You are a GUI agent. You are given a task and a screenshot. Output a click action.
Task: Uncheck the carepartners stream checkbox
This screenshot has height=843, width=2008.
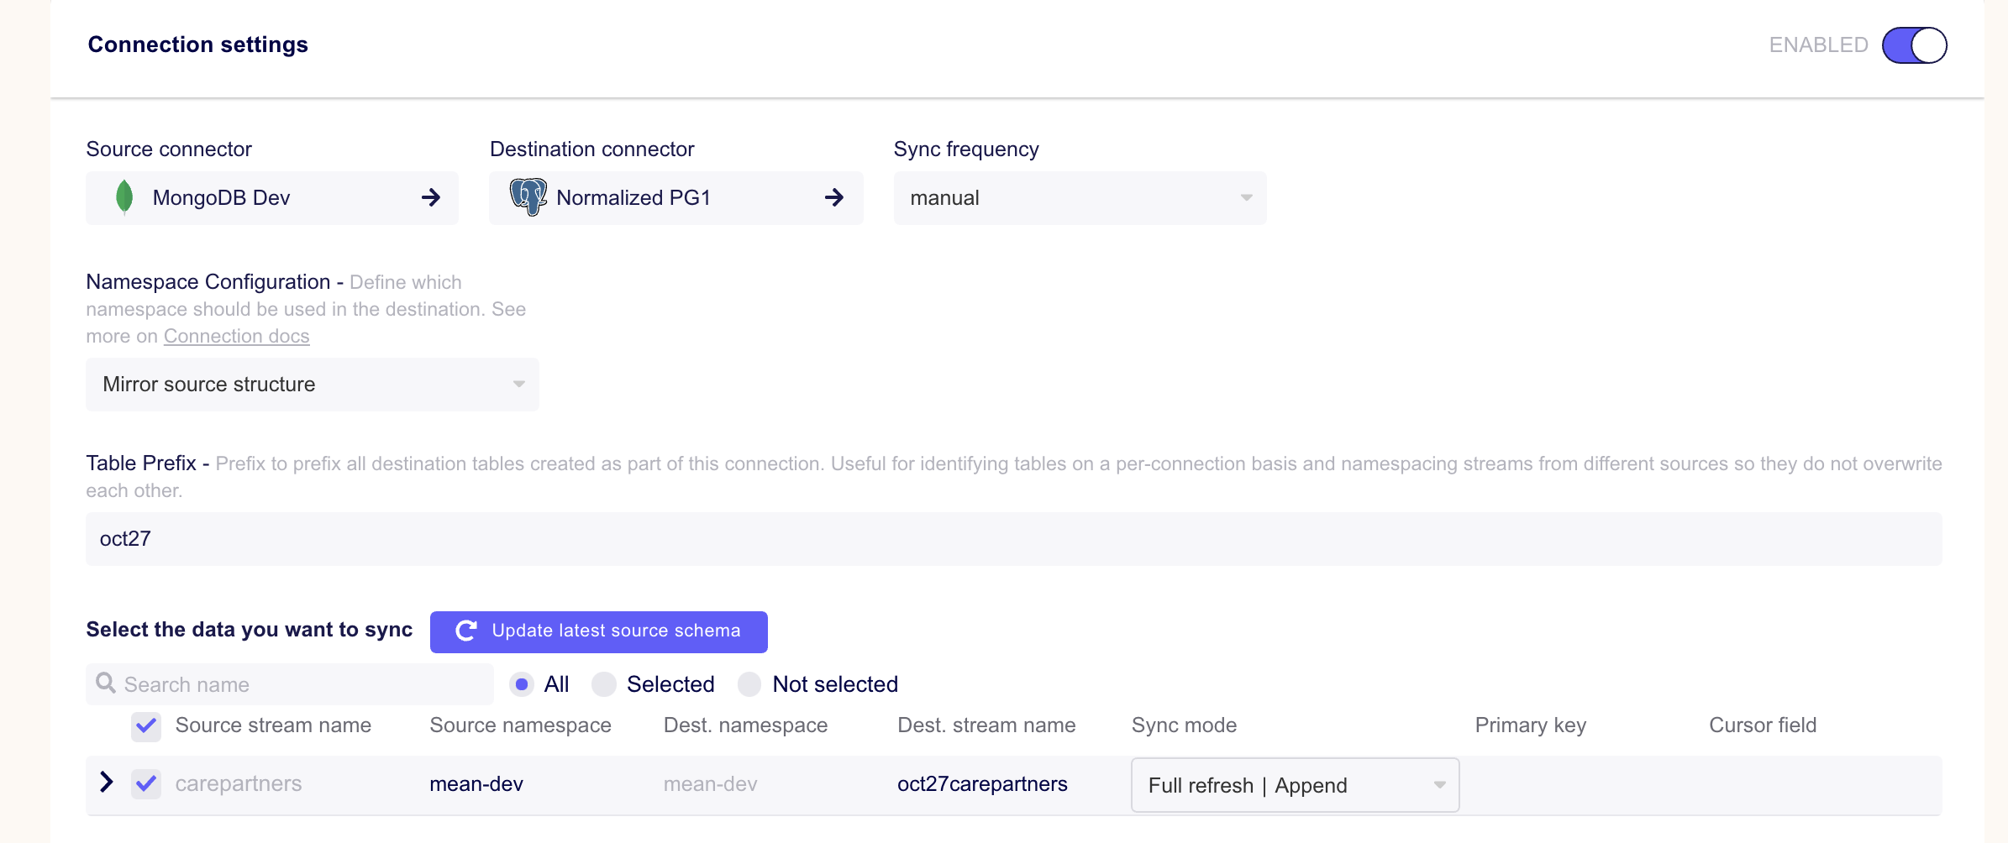point(145,784)
